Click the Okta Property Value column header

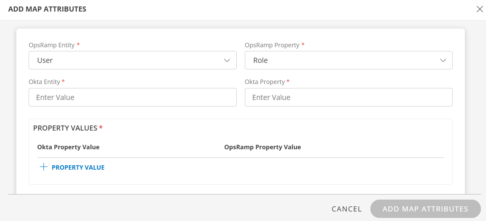[68, 147]
